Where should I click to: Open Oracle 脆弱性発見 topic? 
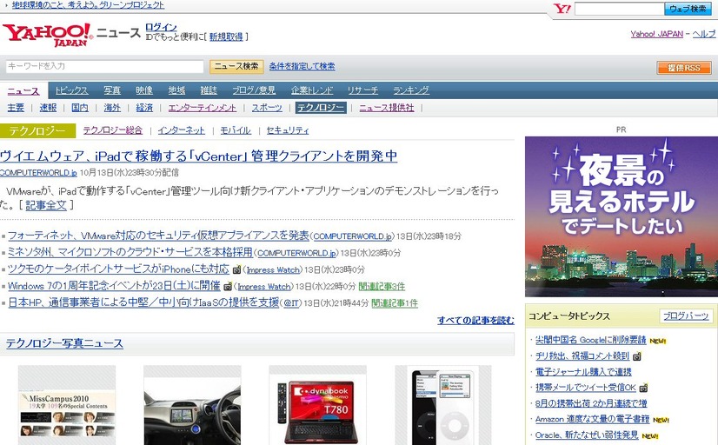(x=587, y=435)
